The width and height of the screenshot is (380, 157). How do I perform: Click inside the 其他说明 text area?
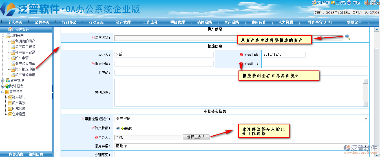239,92
